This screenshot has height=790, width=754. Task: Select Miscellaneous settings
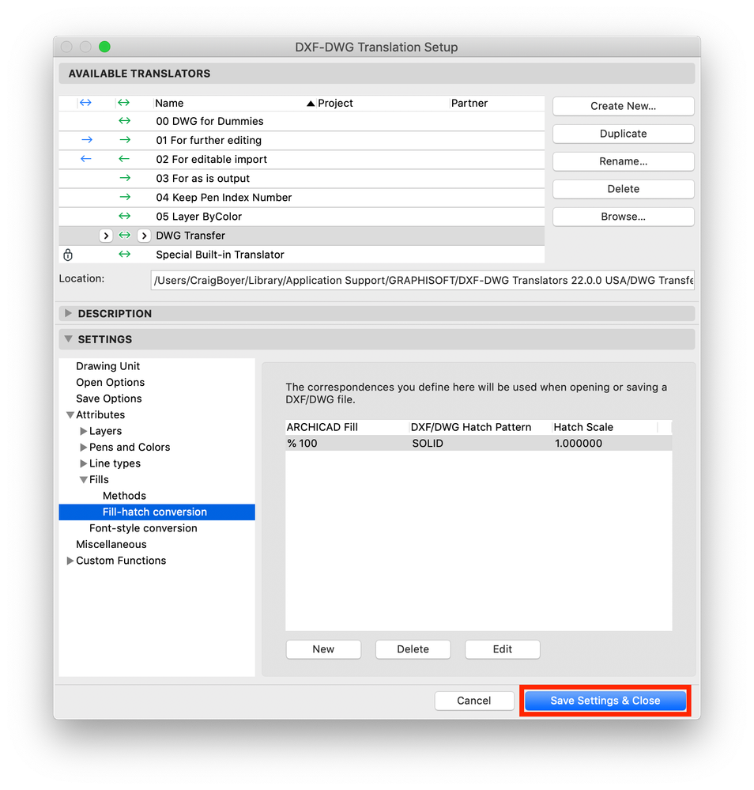pyautogui.click(x=111, y=544)
